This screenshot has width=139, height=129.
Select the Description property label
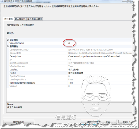click(15, 56)
